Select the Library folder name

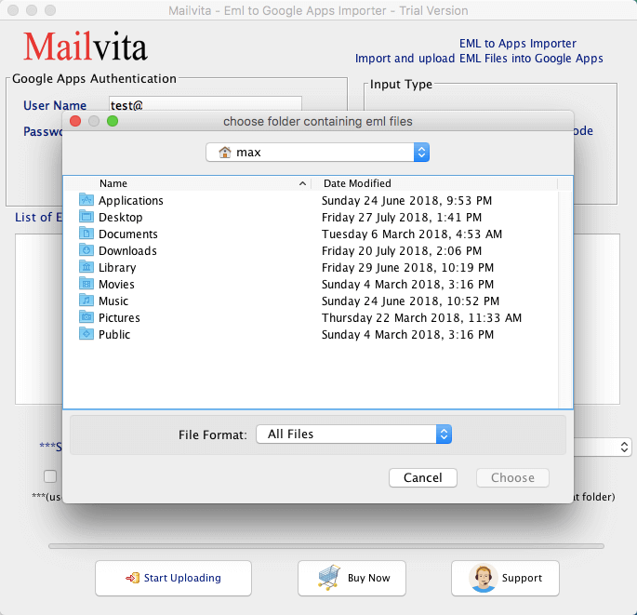117,267
